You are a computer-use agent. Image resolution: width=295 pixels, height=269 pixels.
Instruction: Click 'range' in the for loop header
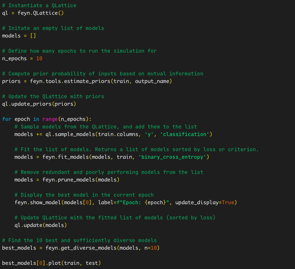50,119
